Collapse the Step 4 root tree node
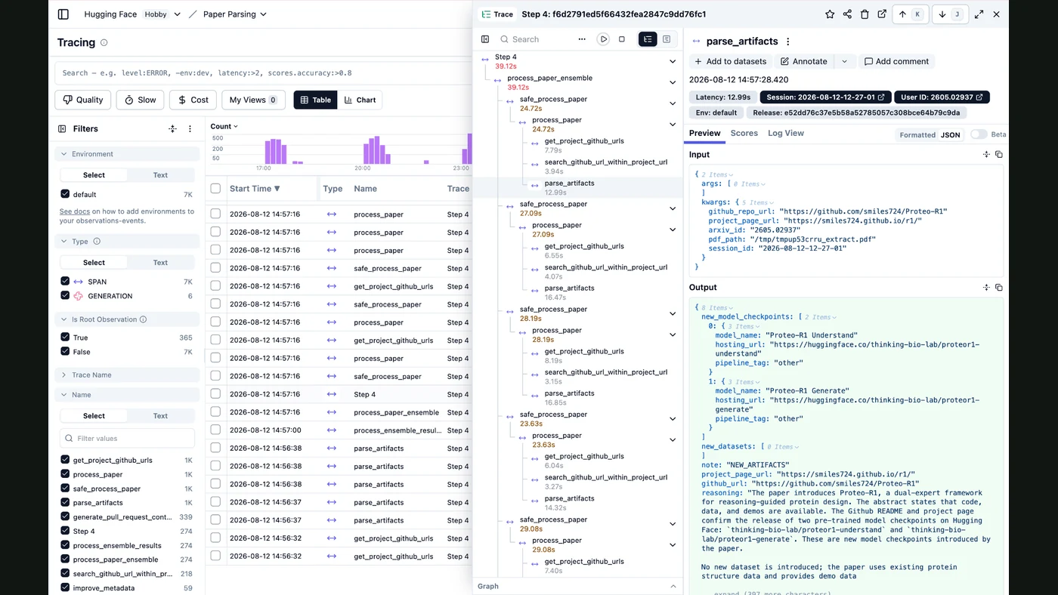The image size is (1058, 595). pyautogui.click(x=673, y=61)
